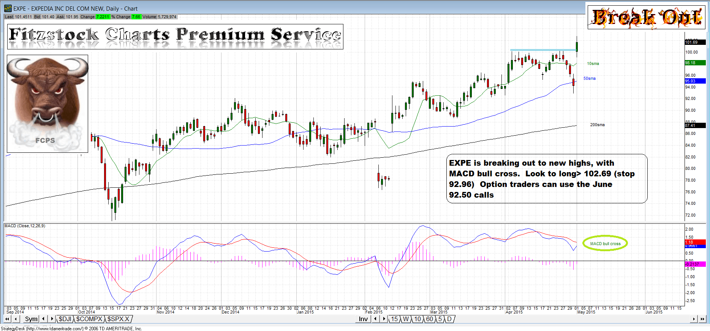Viewport: 710px width, 331px height.
Task: Click the right arrow next to Sym
Action: point(52,319)
